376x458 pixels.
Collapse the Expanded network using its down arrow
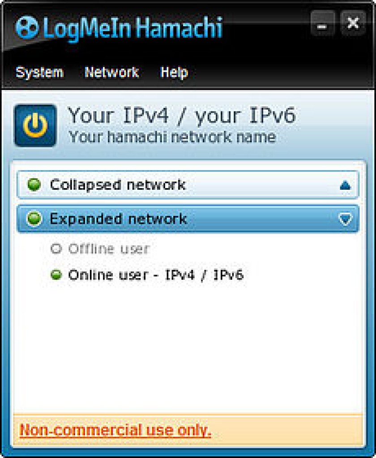[345, 219]
